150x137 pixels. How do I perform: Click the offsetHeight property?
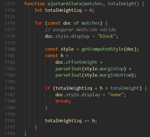(x=81, y=62)
